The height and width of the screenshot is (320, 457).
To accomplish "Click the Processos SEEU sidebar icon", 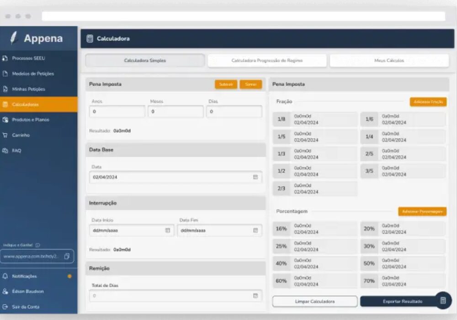I will [5, 59].
